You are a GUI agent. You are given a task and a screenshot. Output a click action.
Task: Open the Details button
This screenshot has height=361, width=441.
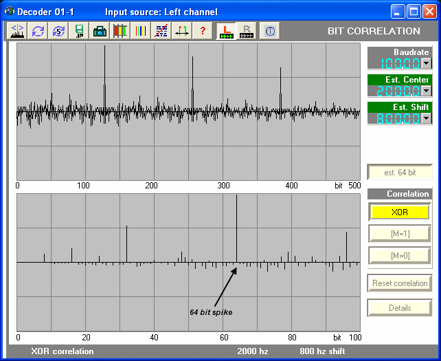[399, 308]
